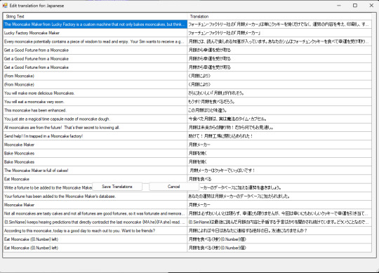The height and width of the screenshot is (273, 379).
Task: Click the app icon in title bar
Action: click(x=5, y=6)
